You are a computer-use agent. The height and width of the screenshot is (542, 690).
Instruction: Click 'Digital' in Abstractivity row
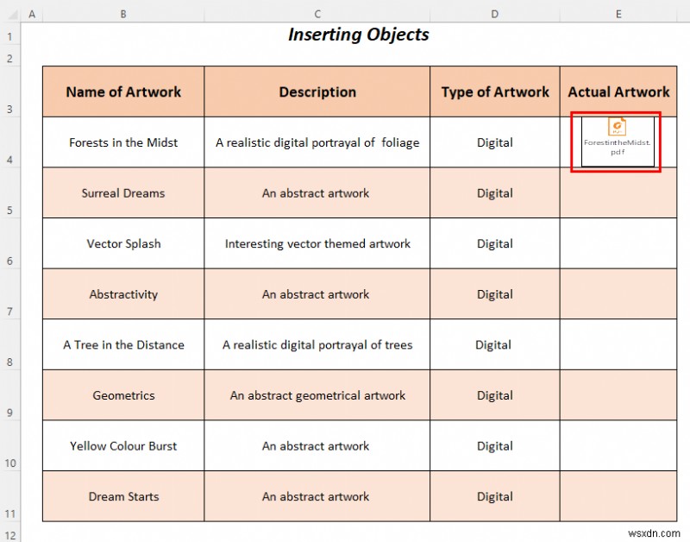[494, 294]
